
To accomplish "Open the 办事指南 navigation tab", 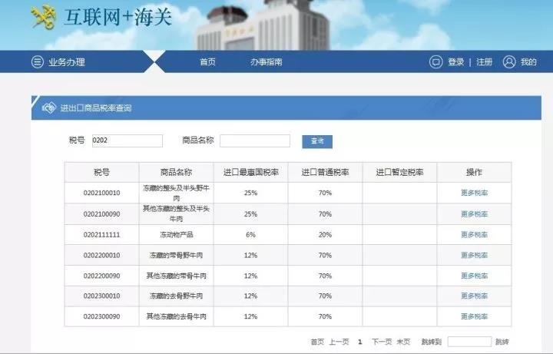I will (x=266, y=62).
